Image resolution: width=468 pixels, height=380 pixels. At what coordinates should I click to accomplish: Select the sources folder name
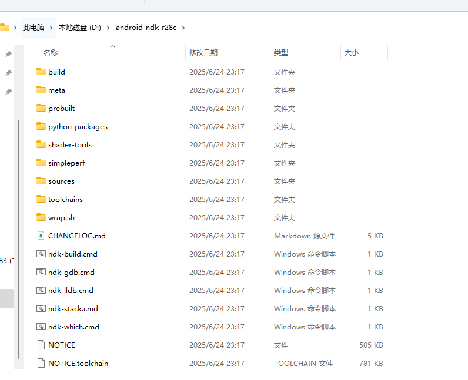pyautogui.click(x=61, y=181)
